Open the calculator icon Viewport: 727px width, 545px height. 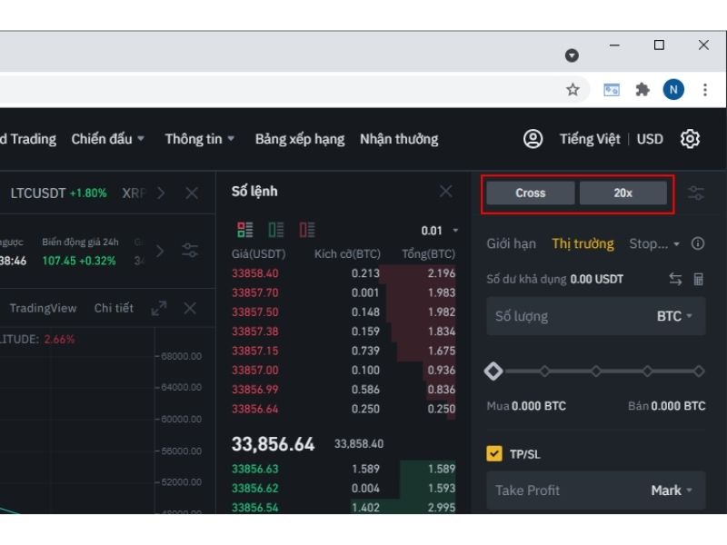(x=698, y=279)
